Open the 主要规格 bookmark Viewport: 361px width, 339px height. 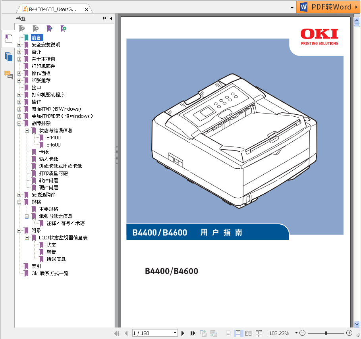pyautogui.click(x=48, y=209)
